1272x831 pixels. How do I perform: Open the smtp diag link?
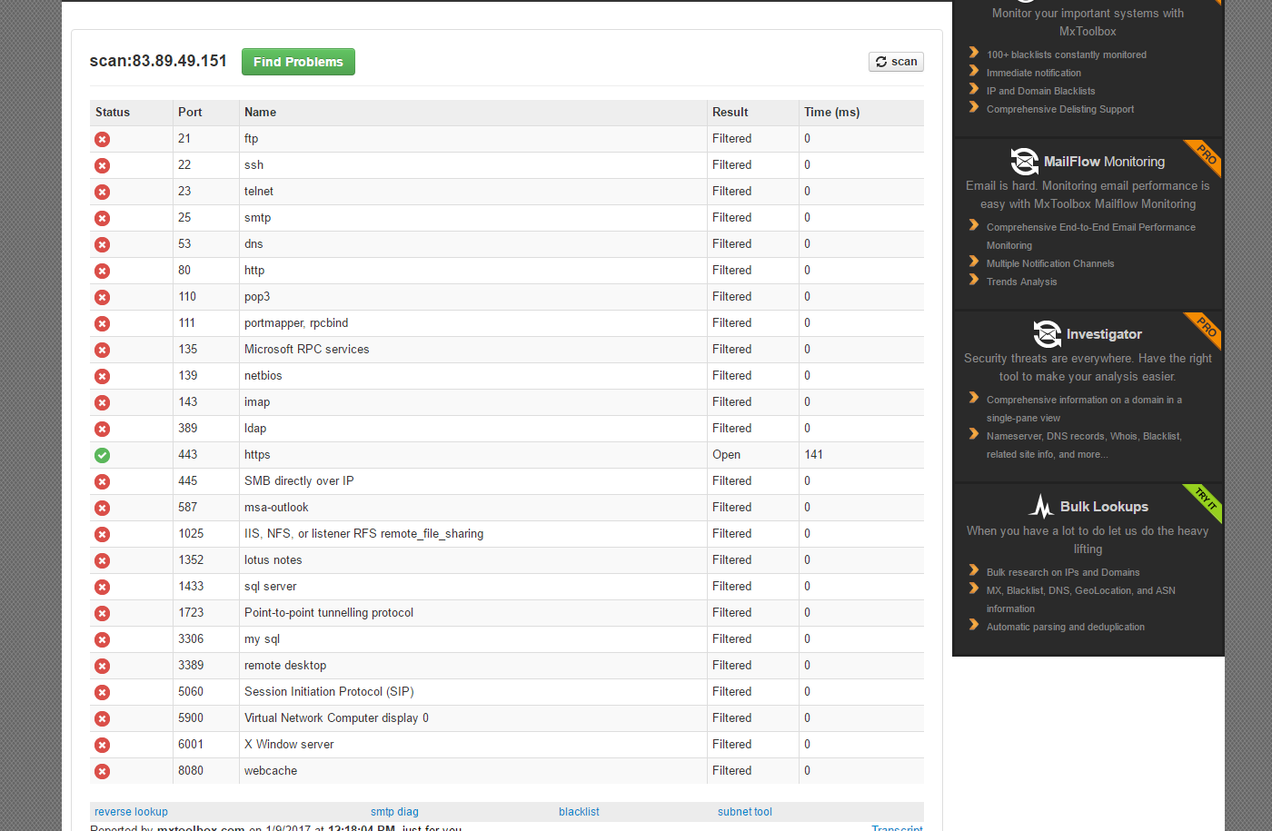coord(394,812)
